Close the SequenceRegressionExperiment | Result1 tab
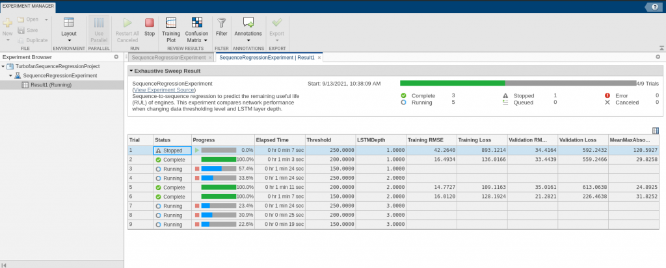This screenshot has width=666, height=268. tap(319, 58)
